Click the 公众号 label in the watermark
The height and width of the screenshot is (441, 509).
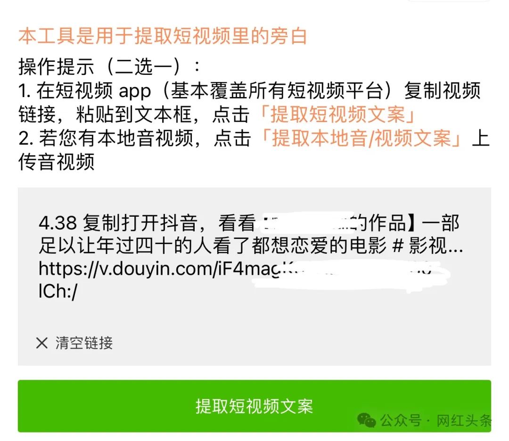click(x=401, y=421)
